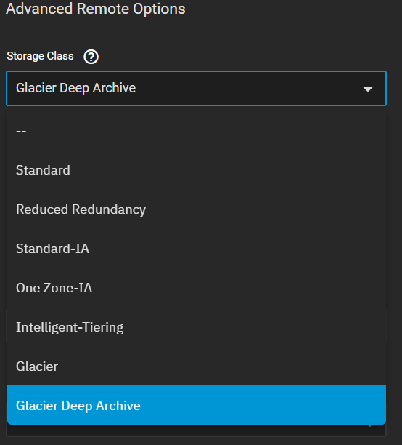The image size is (402, 445).
Task: Choose One Zone-IA storage class
Action: (197, 288)
